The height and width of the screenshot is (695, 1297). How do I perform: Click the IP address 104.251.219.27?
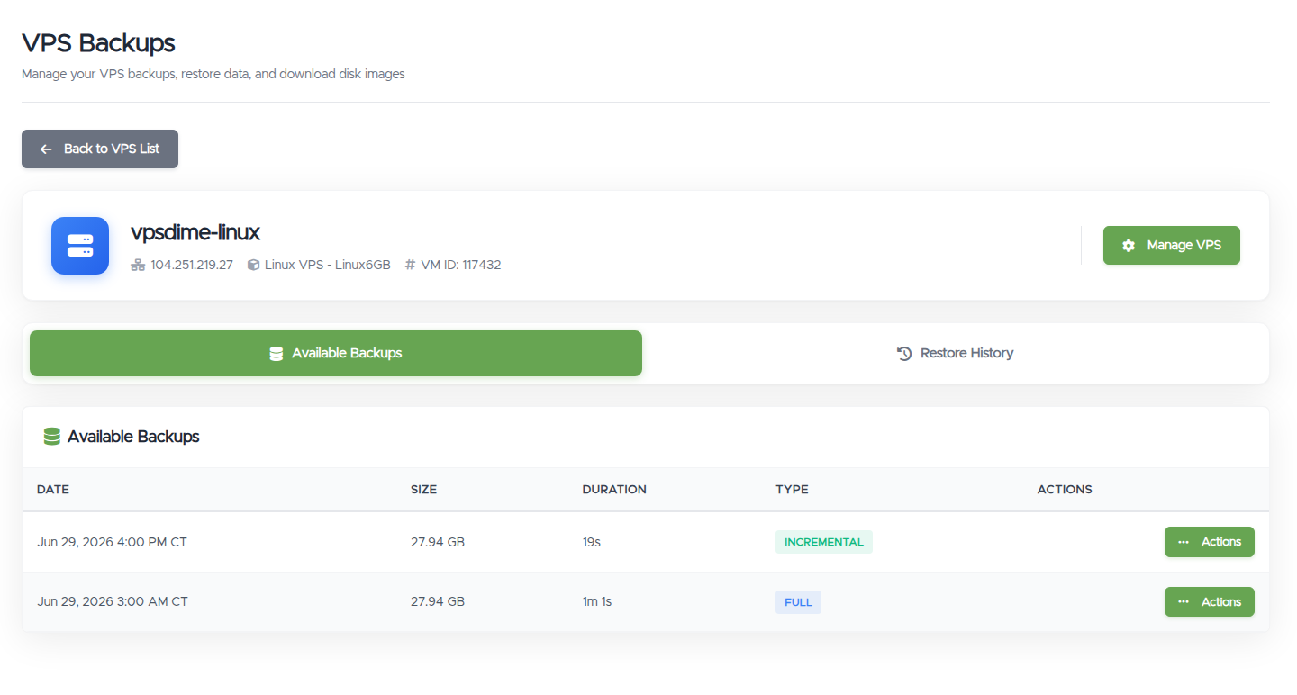(192, 265)
